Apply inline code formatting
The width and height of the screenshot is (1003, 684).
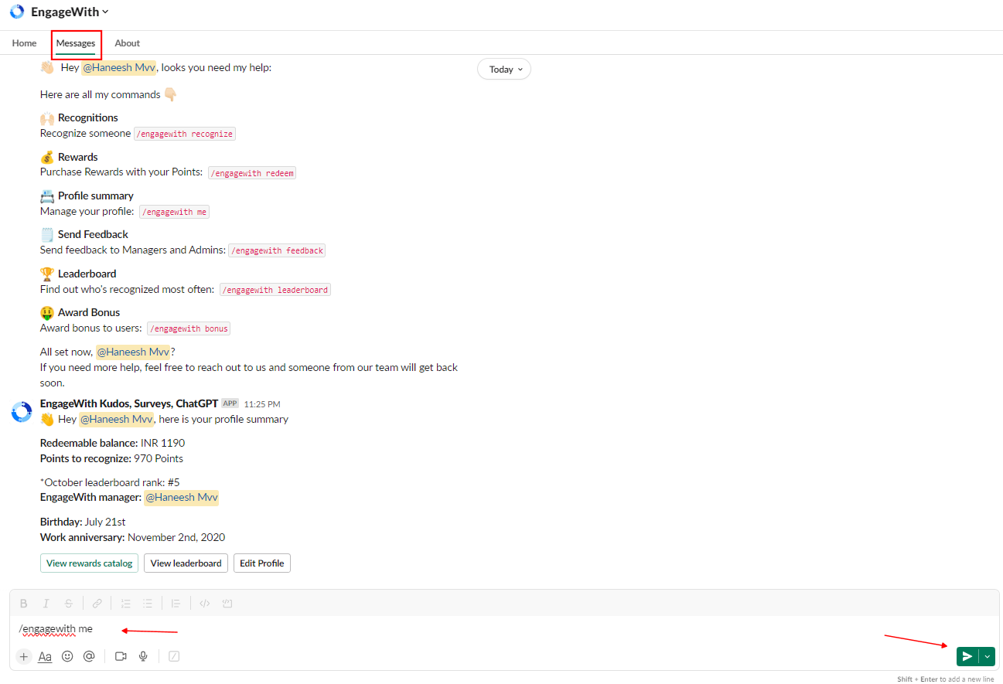[x=205, y=604]
